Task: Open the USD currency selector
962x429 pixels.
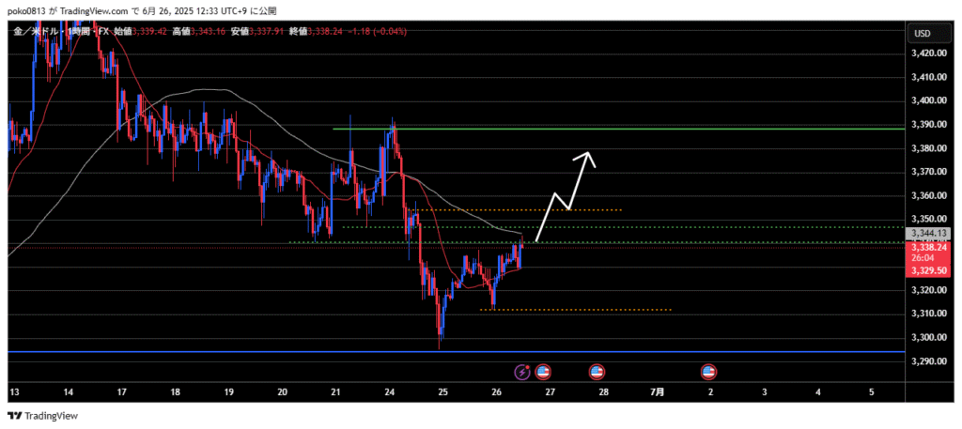Action: [x=923, y=34]
